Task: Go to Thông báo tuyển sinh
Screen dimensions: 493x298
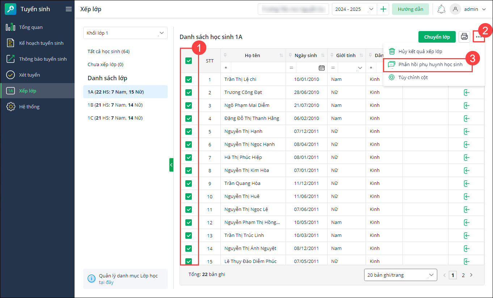Action: [37, 59]
